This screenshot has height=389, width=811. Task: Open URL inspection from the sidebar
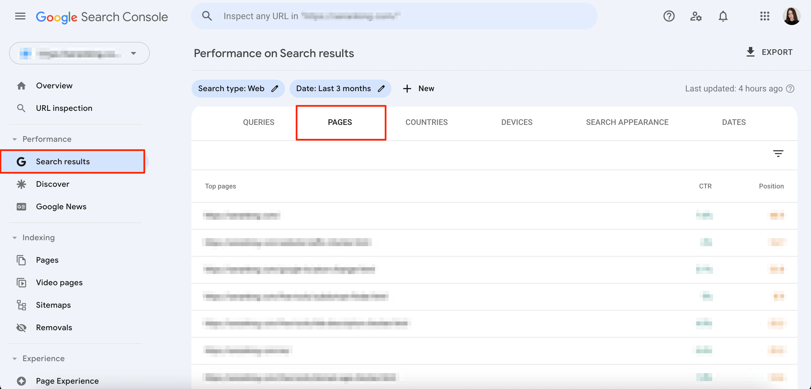click(x=64, y=108)
